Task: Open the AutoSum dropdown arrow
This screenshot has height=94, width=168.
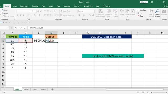Action: (148, 10)
